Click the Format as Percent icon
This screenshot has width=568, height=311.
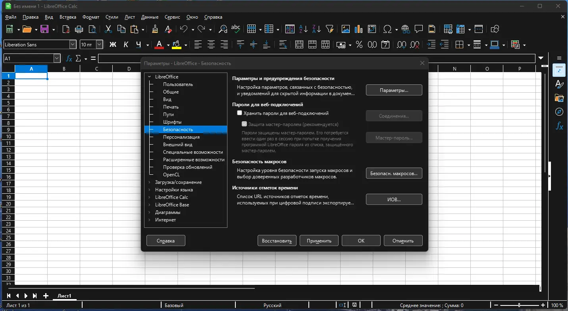(359, 45)
